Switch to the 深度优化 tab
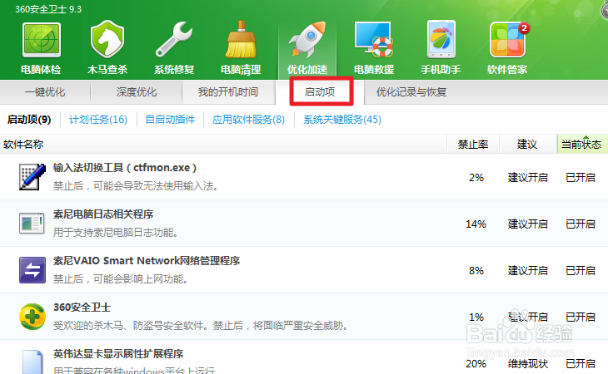This screenshot has height=374, width=608. point(137,92)
